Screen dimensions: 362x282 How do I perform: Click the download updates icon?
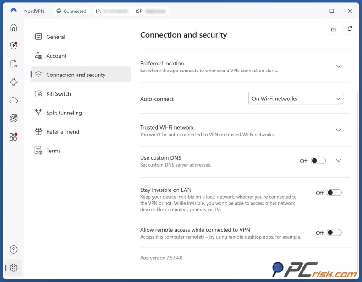pyautogui.click(x=334, y=29)
